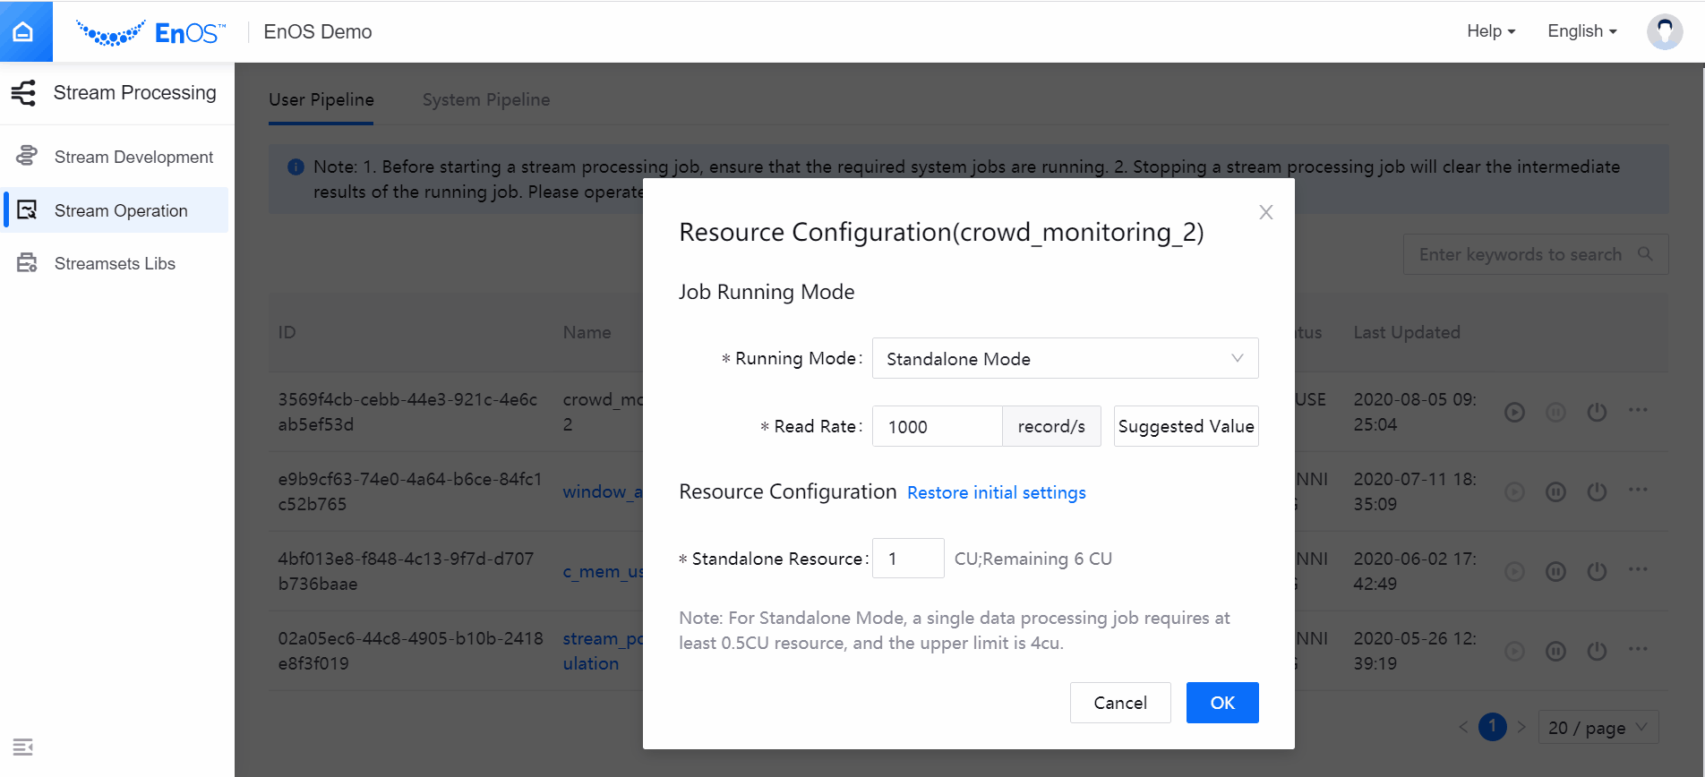The width and height of the screenshot is (1705, 777).
Task: Close the Resource Configuration dialog with X
Action: (x=1265, y=212)
